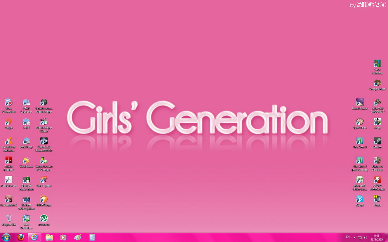Click the Dragon Nest game icon
Viewport: 388px width, 242px height.
click(x=377, y=85)
